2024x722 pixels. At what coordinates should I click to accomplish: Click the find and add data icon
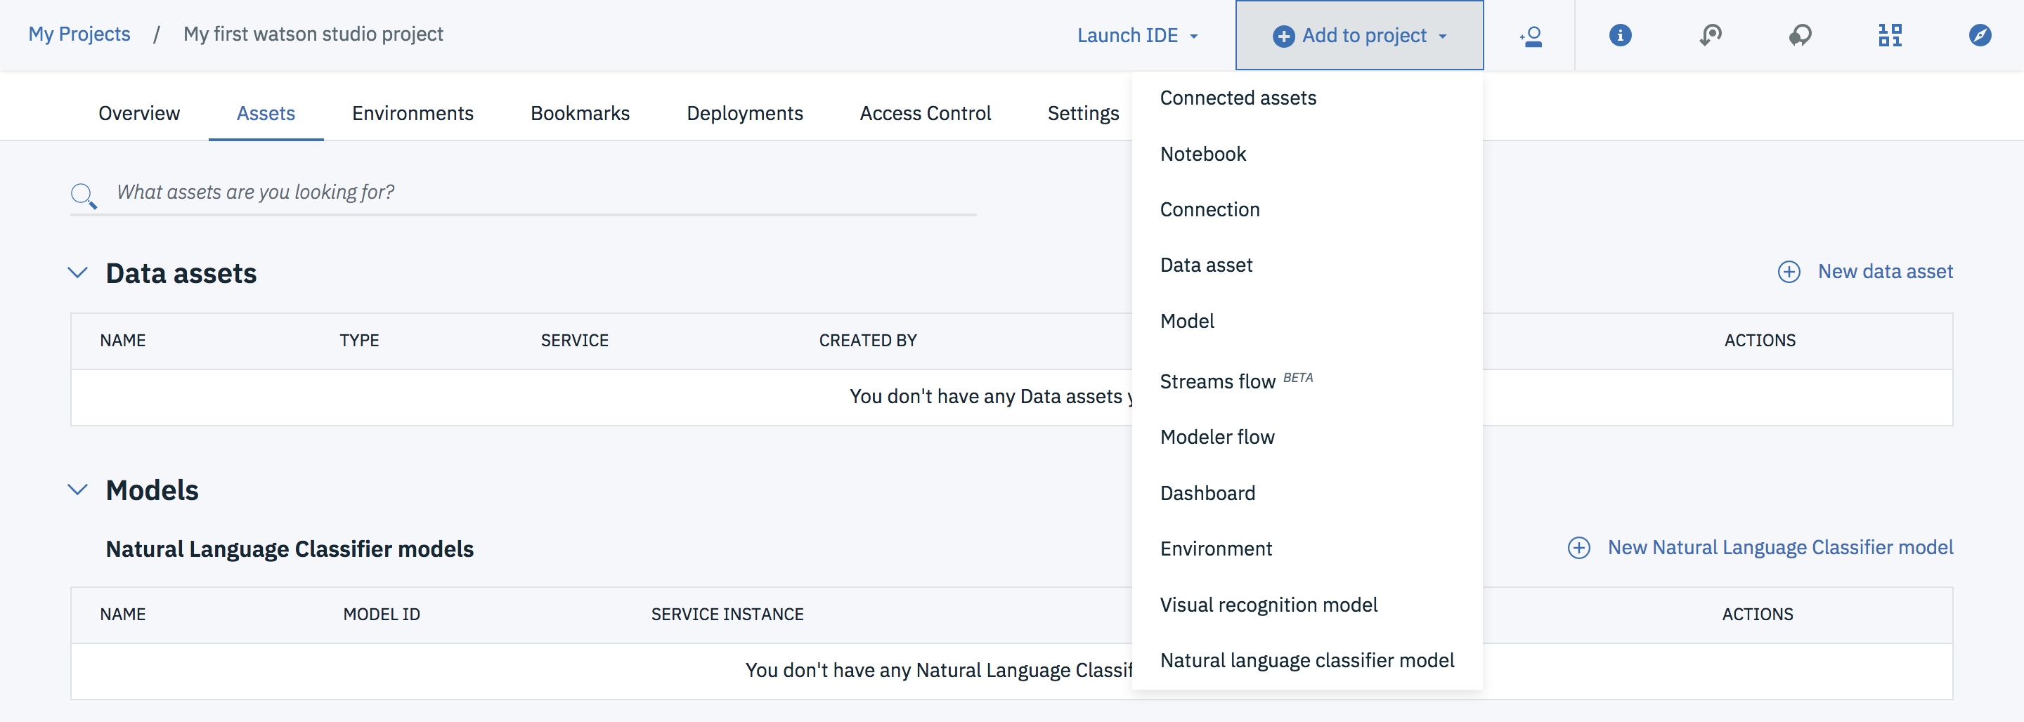coord(1890,35)
